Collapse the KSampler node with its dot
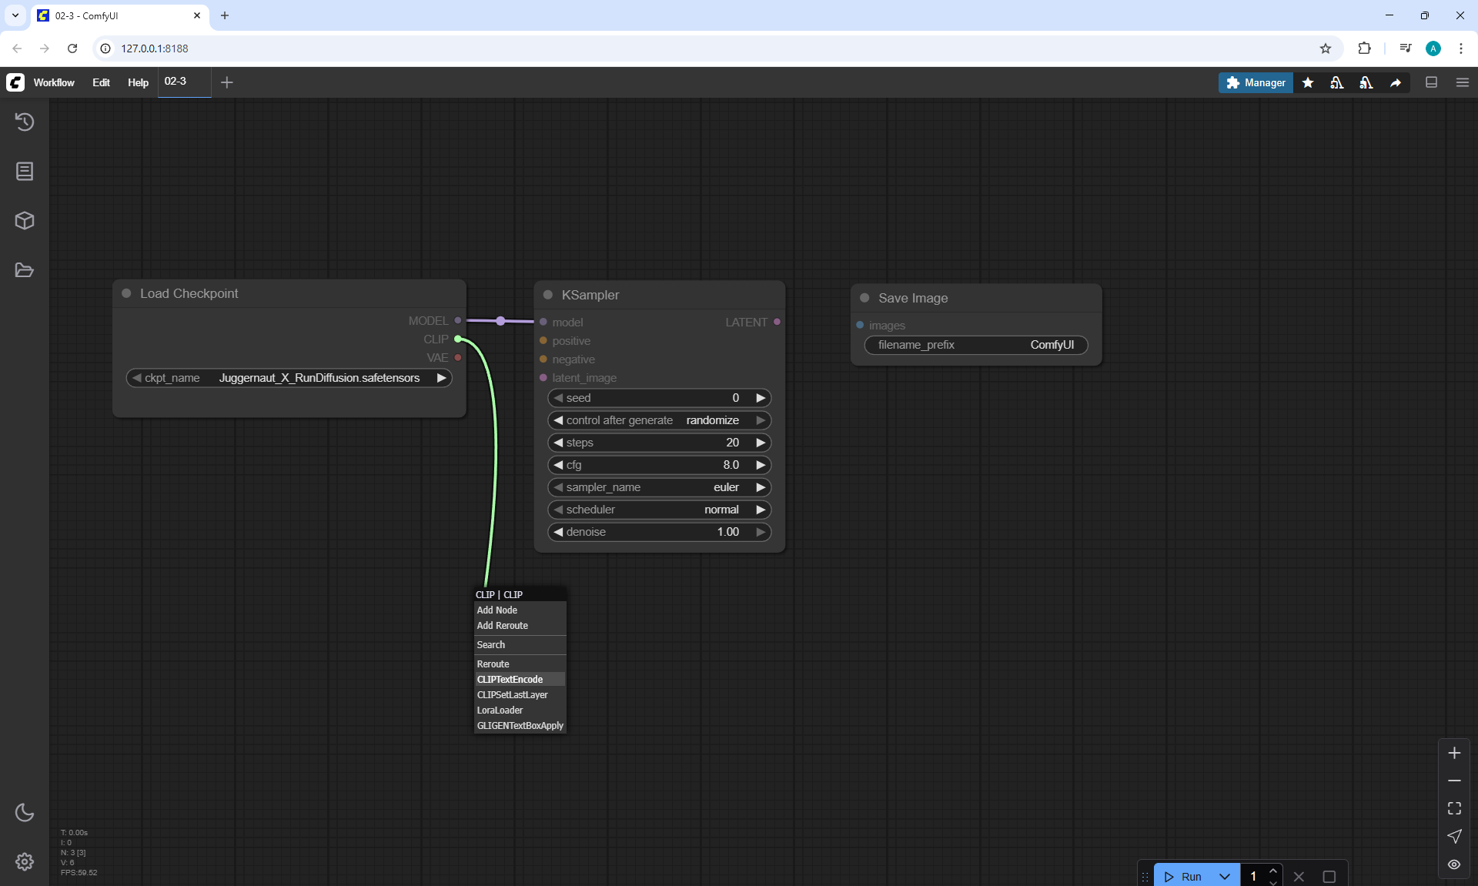1478x886 pixels. (x=548, y=295)
